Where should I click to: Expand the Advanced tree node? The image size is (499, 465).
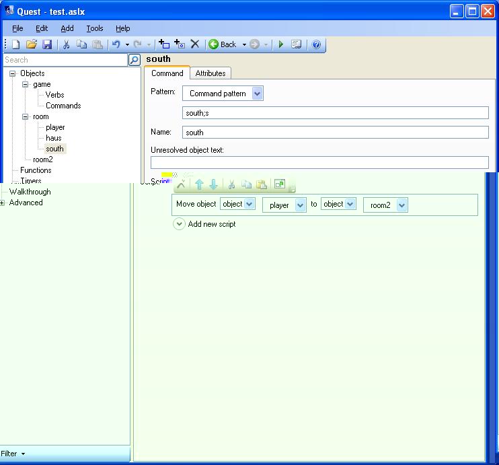[3, 203]
